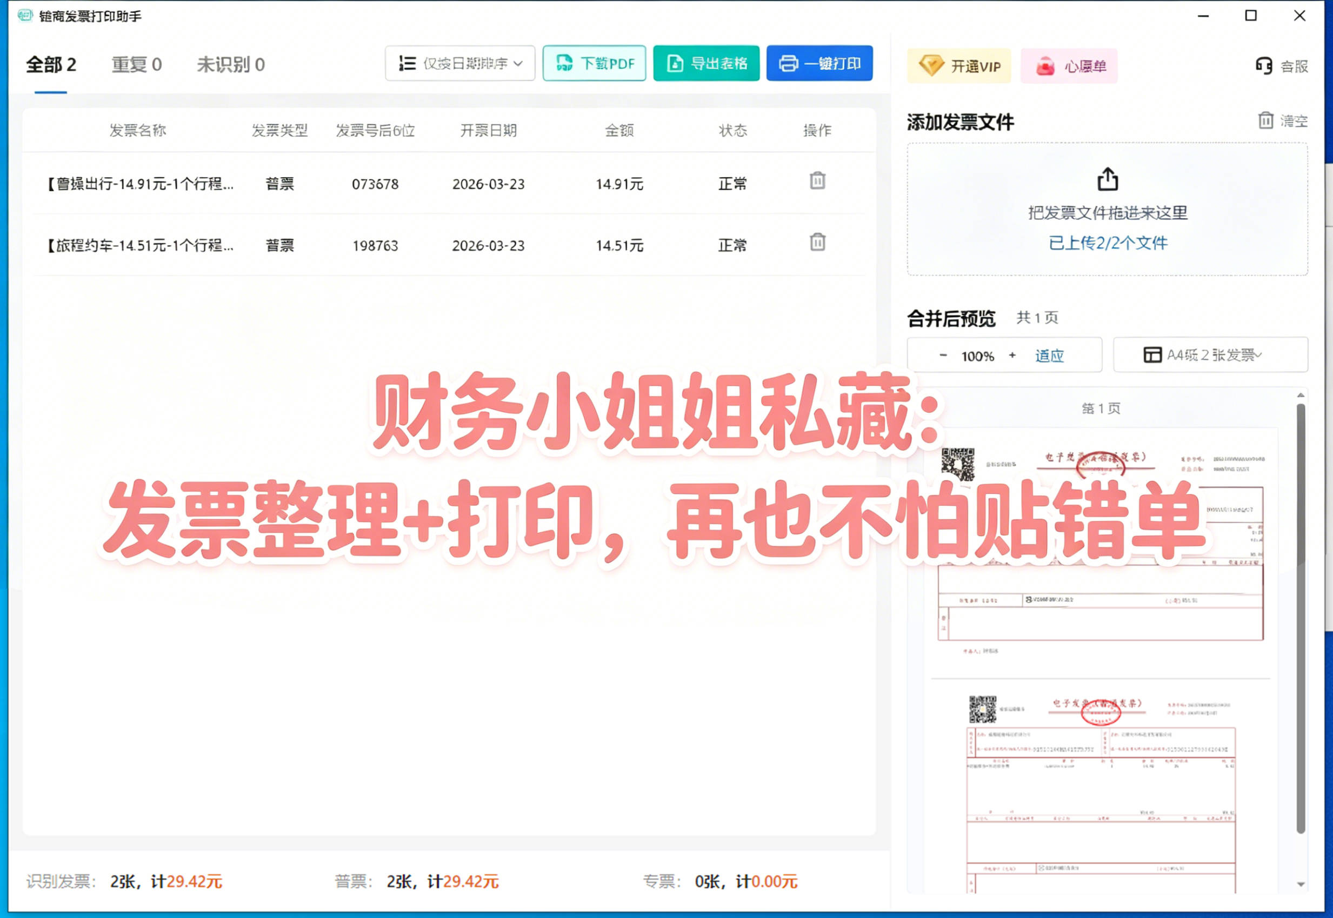Screen dimensions: 1333x918
Task: Open the 仅按日期排序 sort dropdown
Action: pos(459,63)
